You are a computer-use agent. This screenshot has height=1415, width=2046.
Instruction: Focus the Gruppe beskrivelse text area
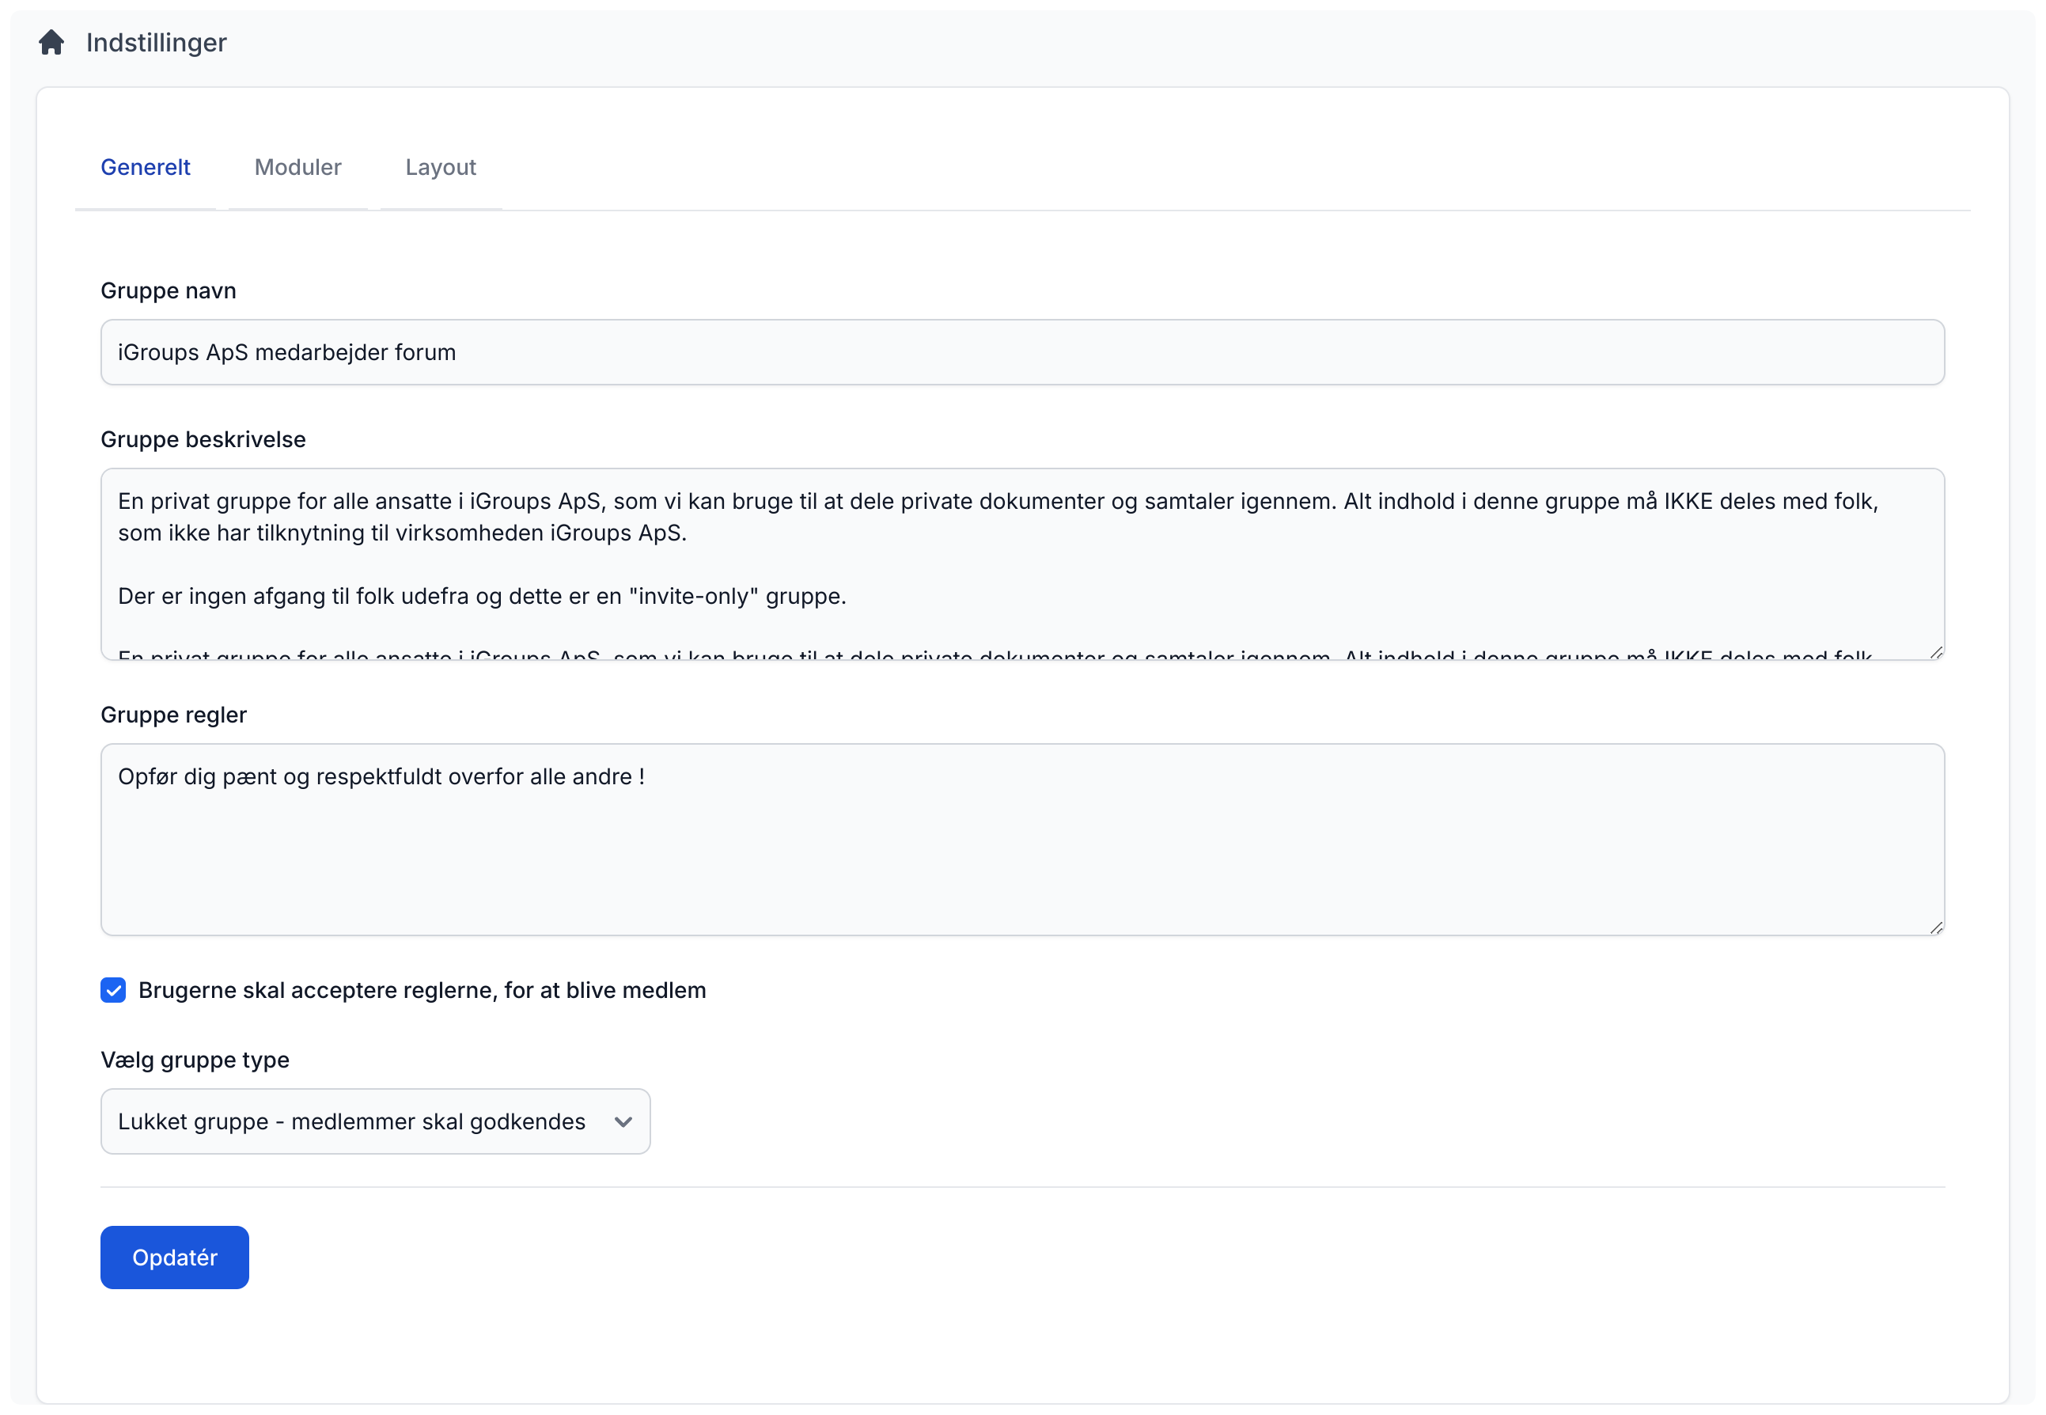(x=1021, y=564)
